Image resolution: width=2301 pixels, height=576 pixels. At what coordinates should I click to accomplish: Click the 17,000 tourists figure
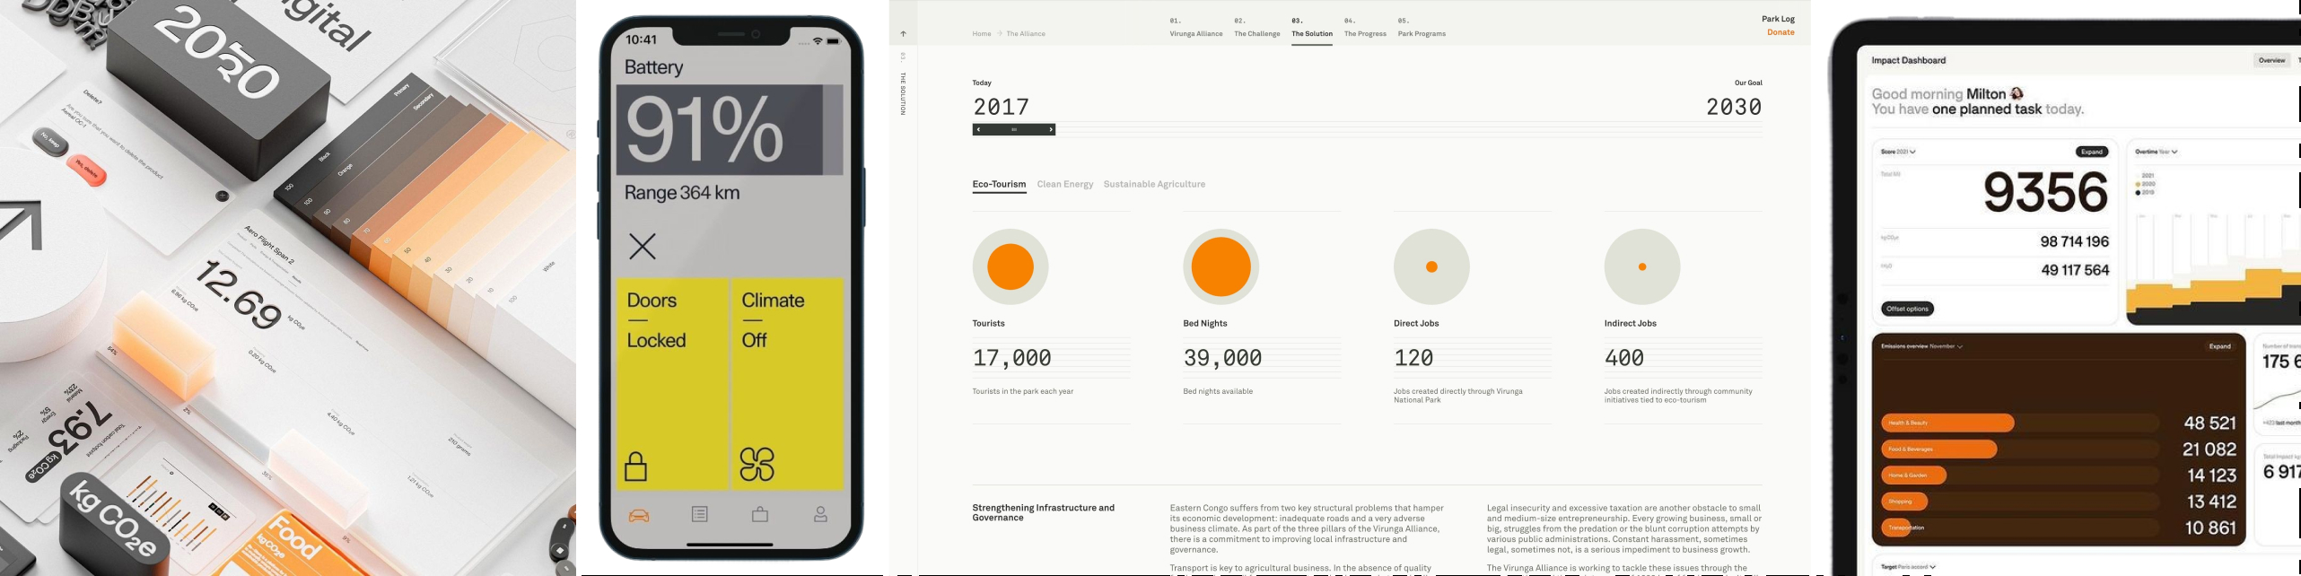pyautogui.click(x=1012, y=358)
